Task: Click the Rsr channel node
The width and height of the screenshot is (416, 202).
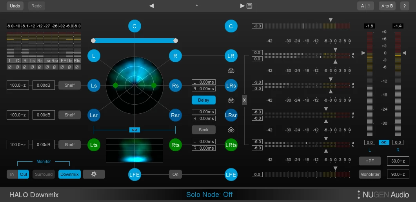Action: click(x=175, y=115)
